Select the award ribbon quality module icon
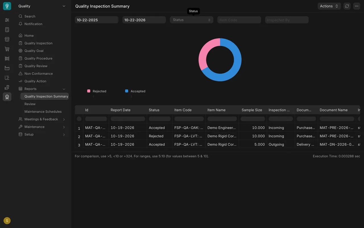The width and height of the screenshot is (364, 228). 7,97
